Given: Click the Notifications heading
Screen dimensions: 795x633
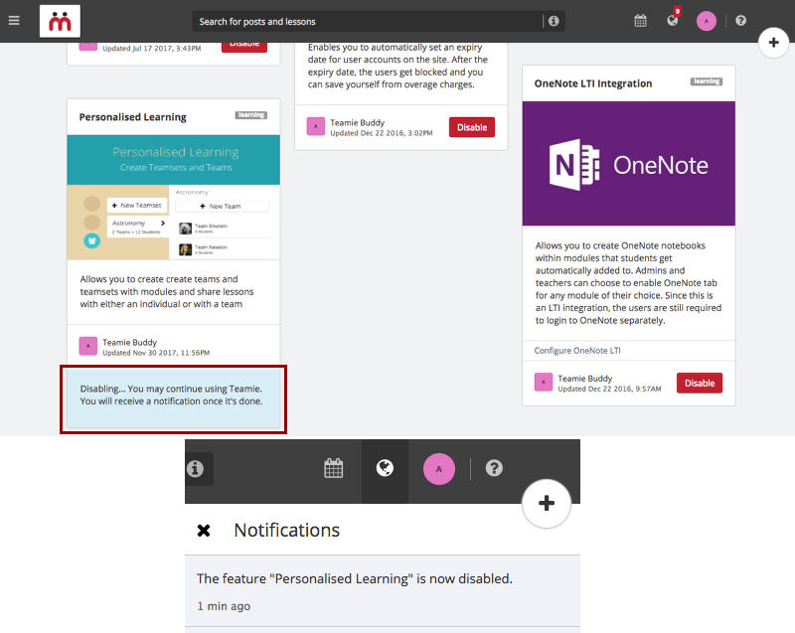Looking at the screenshot, I should pyautogui.click(x=287, y=530).
